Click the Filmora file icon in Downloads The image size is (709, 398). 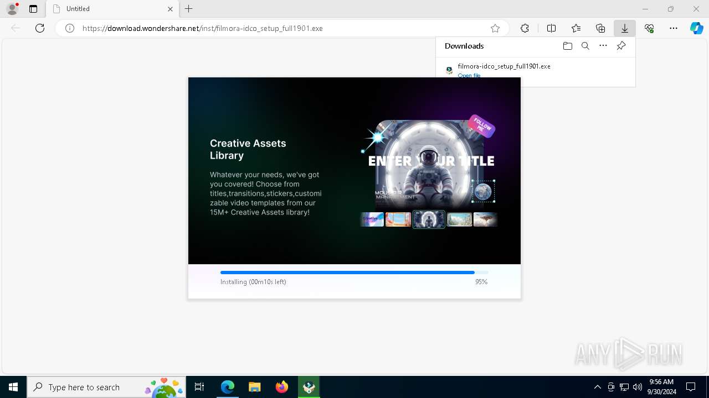click(x=449, y=70)
